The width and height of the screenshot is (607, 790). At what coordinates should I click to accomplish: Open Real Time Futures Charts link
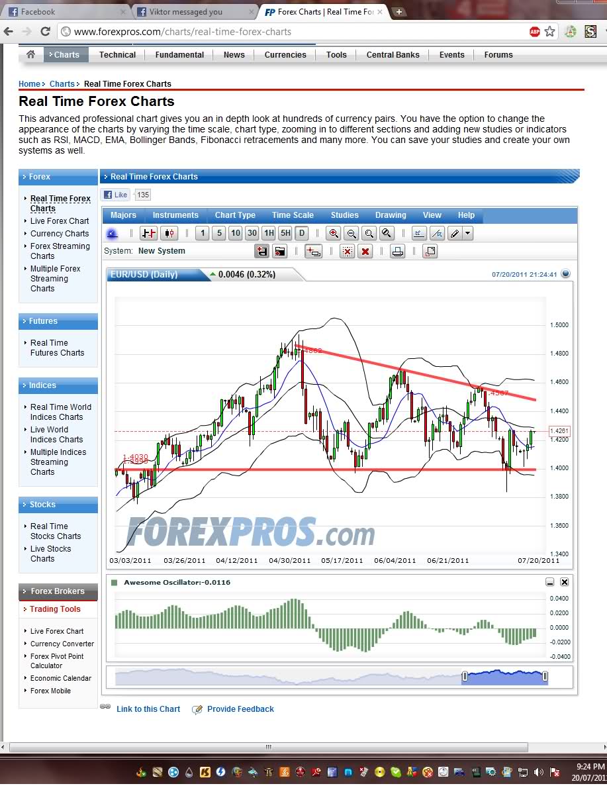(x=57, y=348)
